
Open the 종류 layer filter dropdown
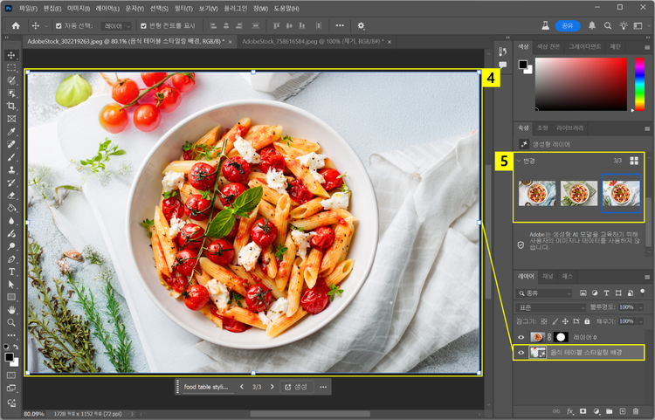(543, 293)
